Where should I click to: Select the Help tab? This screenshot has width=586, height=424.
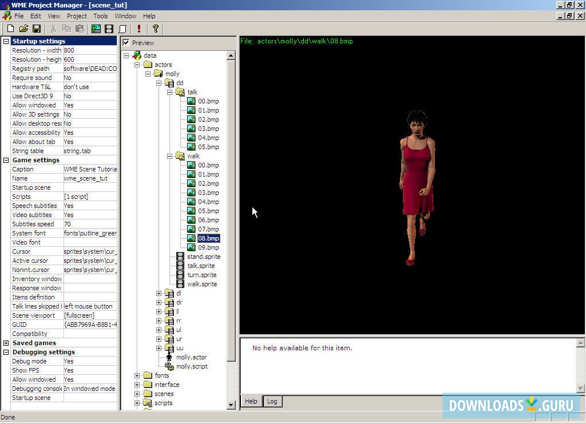[251, 401]
